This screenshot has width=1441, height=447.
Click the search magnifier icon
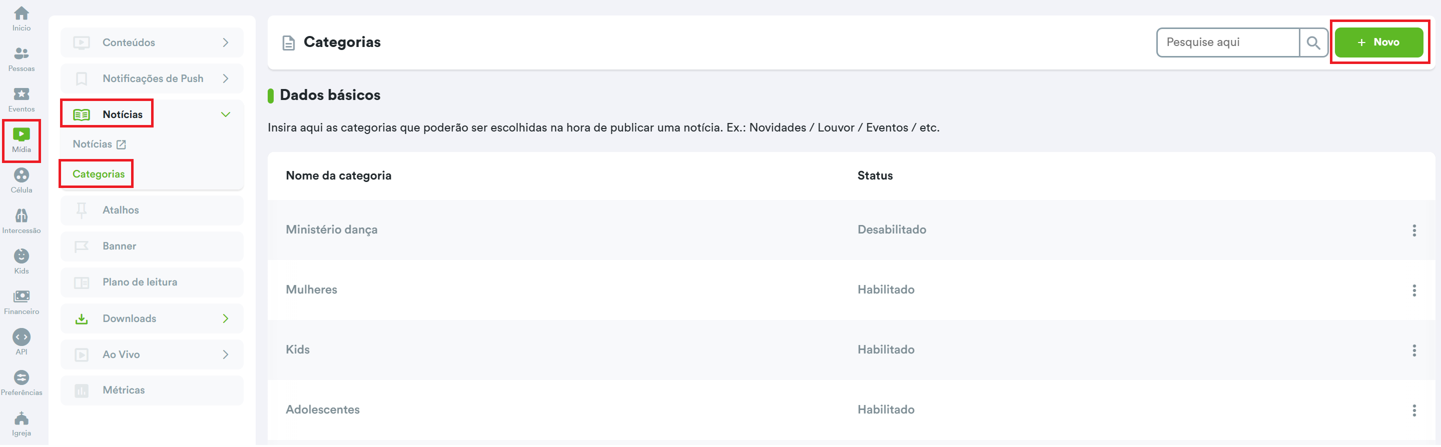coord(1313,42)
